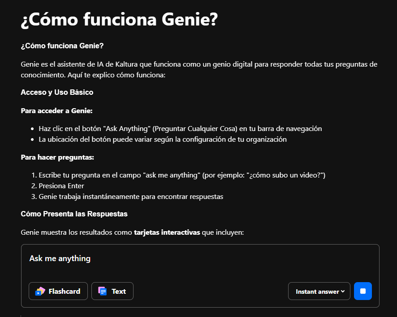Click the Haz clic en el botón bullet
This screenshot has width=397, height=317.
click(180, 129)
